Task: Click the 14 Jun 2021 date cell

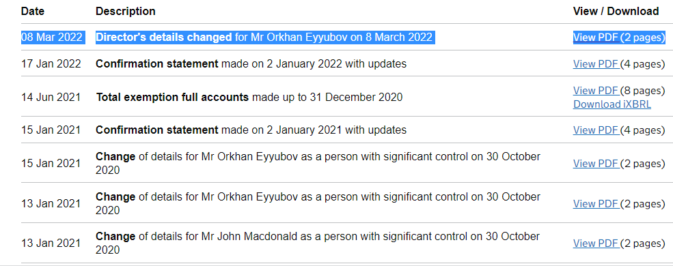Action: [51, 98]
